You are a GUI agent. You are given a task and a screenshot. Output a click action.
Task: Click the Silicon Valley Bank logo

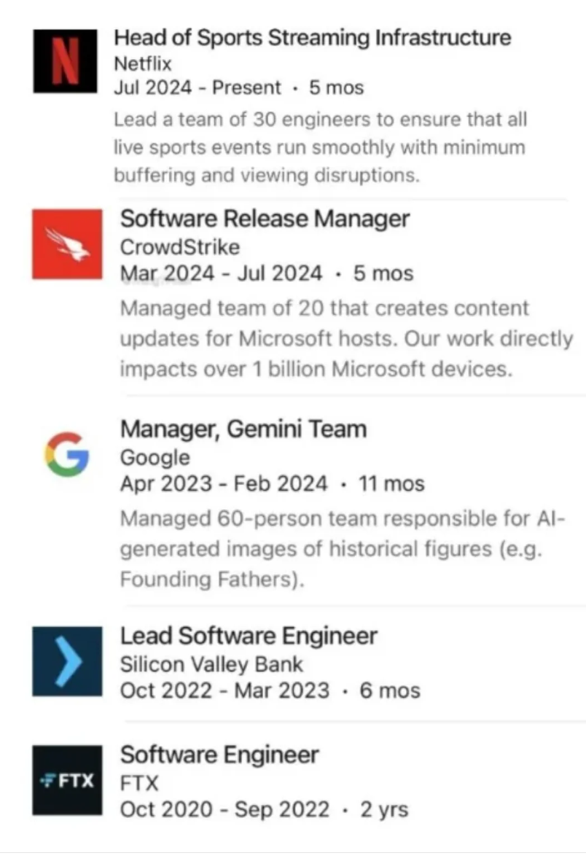pyautogui.click(x=67, y=661)
